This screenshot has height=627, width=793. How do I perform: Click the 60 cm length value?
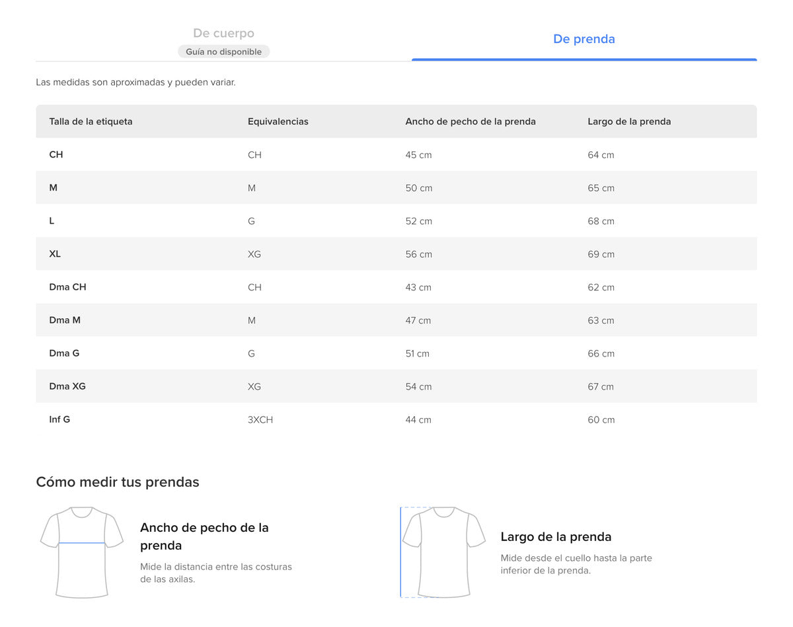click(x=601, y=420)
